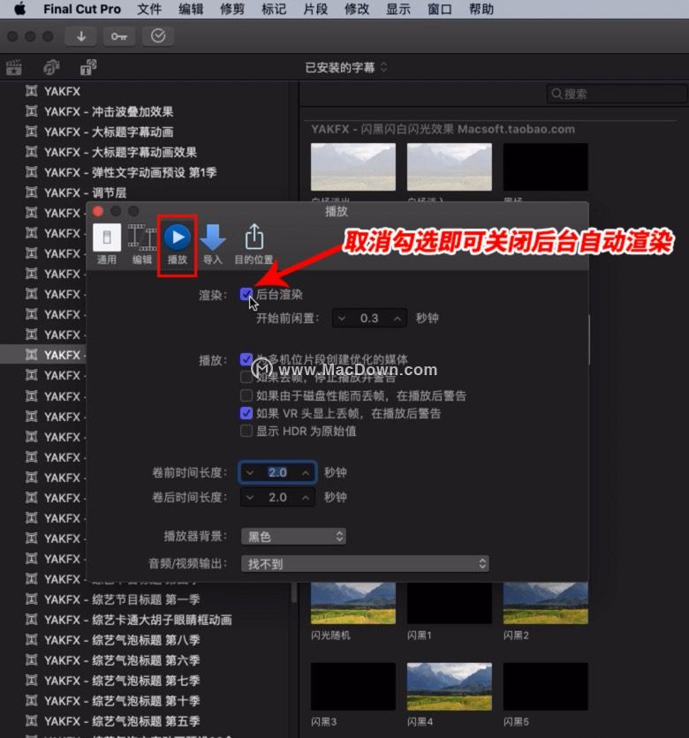The height and width of the screenshot is (738, 689).
Task: Open the 播放器背景 dropdown
Action: [293, 537]
